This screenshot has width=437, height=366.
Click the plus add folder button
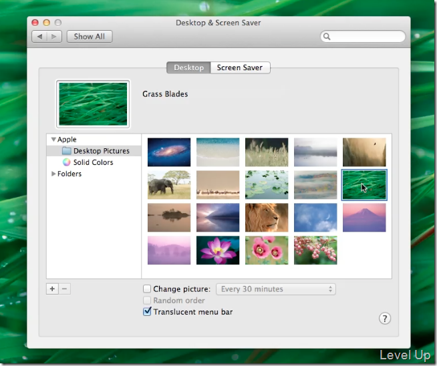pos(52,289)
